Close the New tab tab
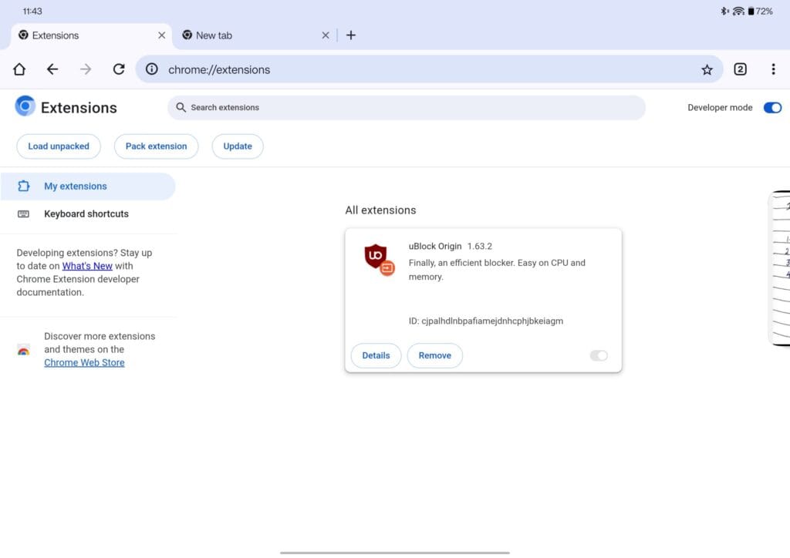This screenshot has width=790, height=558. (326, 35)
